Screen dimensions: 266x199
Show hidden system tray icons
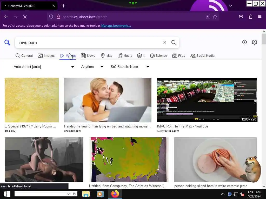click(223, 194)
